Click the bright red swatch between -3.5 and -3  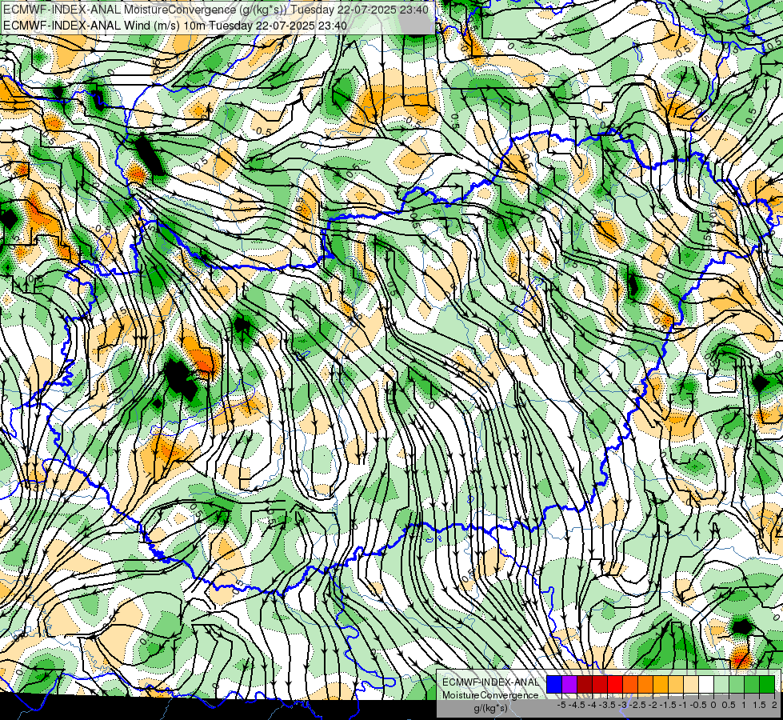[x=615, y=685]
